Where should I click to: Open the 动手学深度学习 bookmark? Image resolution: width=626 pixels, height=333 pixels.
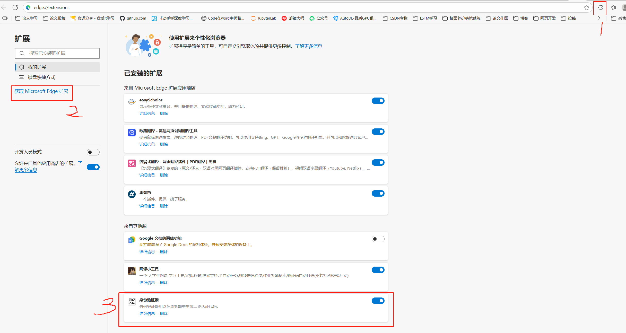172,18
